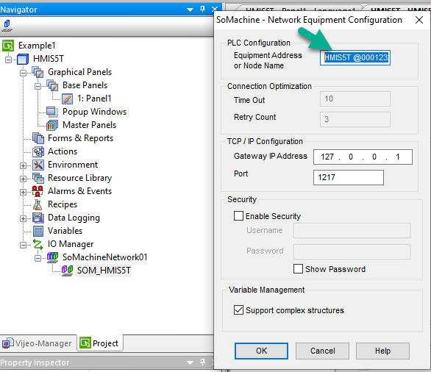Select the Recipes tree item
Viewport: 431px width, 372px height.
click(x=63, y=204)
